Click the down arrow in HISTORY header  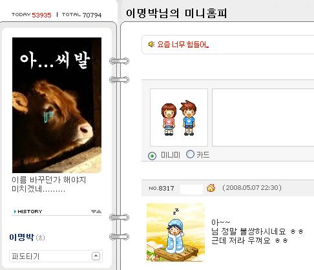pos(94,211)
